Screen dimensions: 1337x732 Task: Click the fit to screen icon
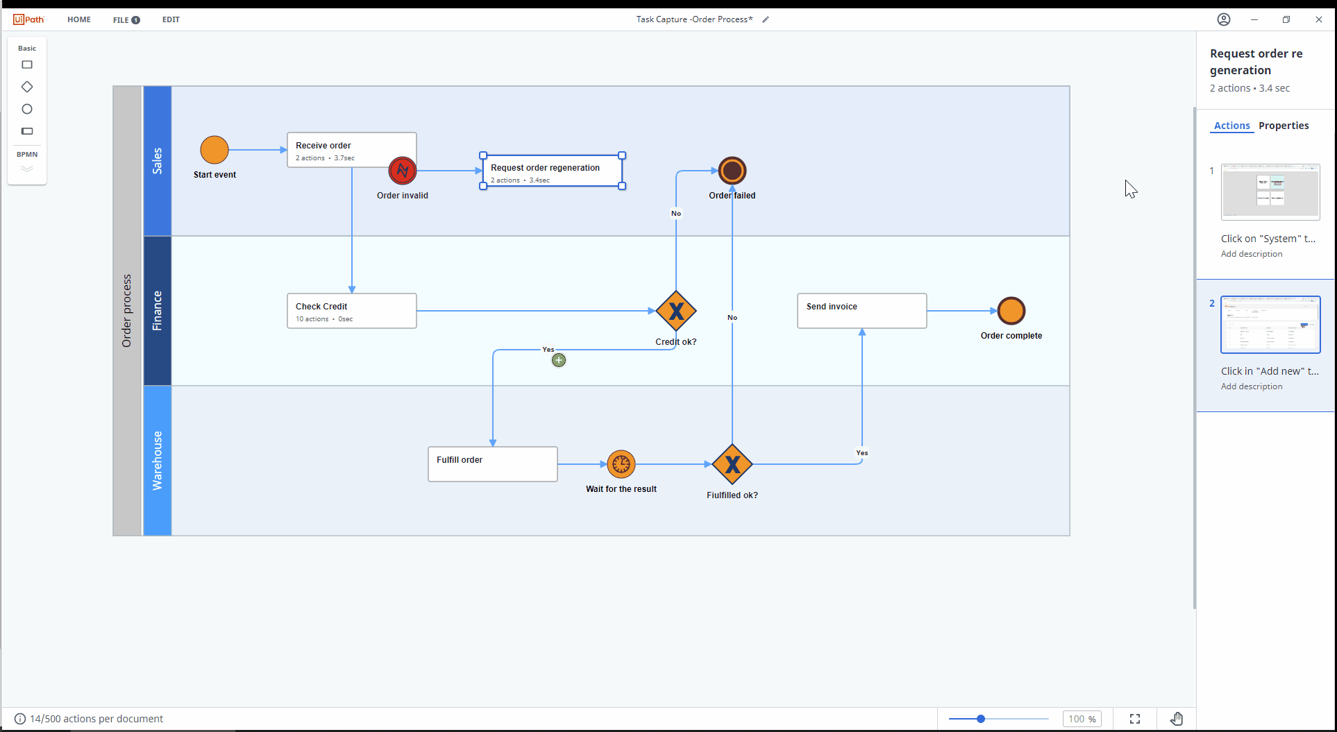point(1135,719)
